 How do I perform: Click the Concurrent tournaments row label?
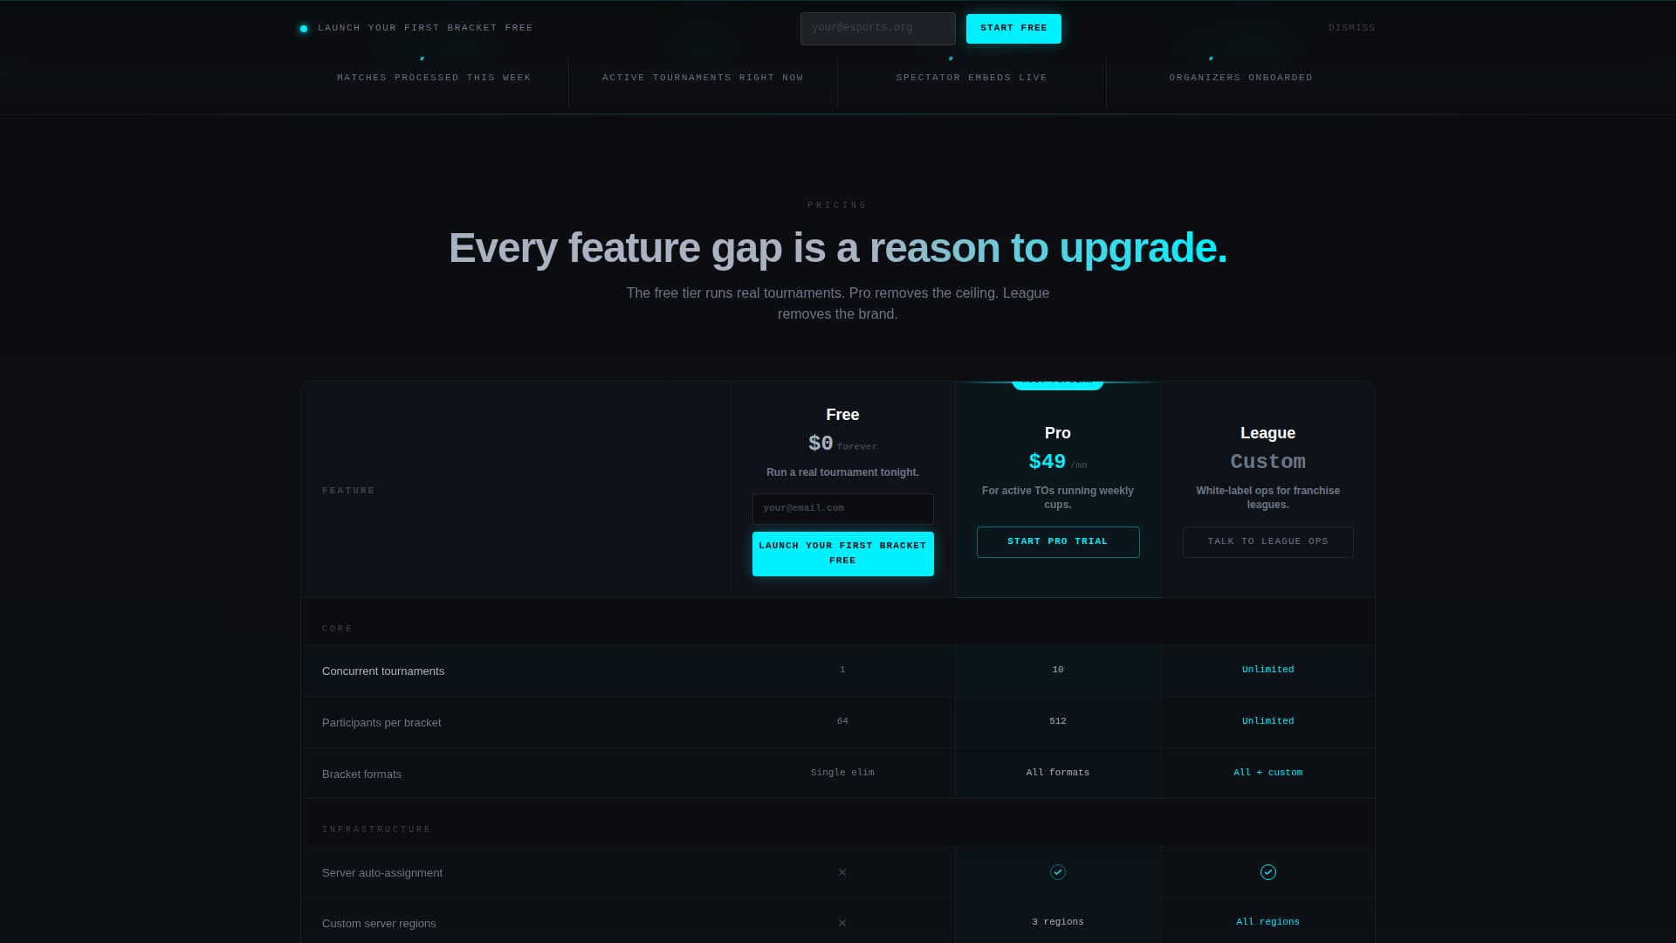click(x=383, y=671)
